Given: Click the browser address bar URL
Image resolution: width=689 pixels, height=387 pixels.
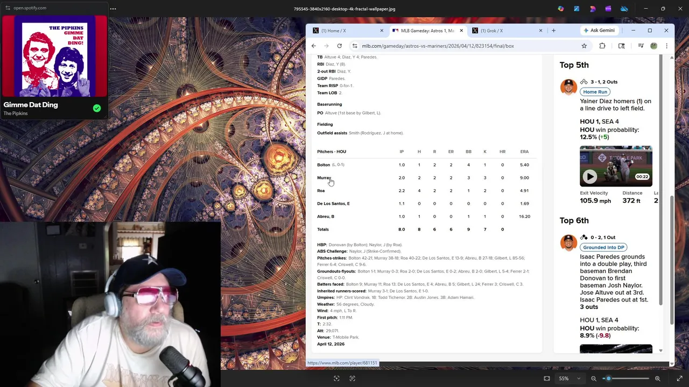Looking at the screenshot, I should [x=438, y=46].
